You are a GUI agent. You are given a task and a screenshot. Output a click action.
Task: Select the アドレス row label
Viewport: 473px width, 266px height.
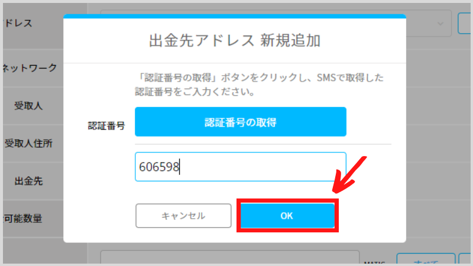click(17, 23)
